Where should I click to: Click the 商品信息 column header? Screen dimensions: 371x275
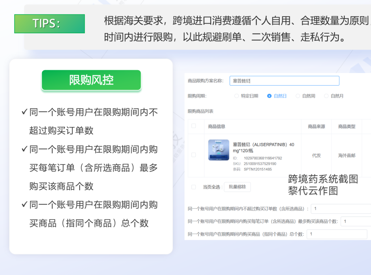pyautogui.click(x=217, y=126)
